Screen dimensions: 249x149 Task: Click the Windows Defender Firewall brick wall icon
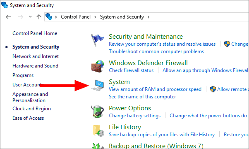[98, 66]
